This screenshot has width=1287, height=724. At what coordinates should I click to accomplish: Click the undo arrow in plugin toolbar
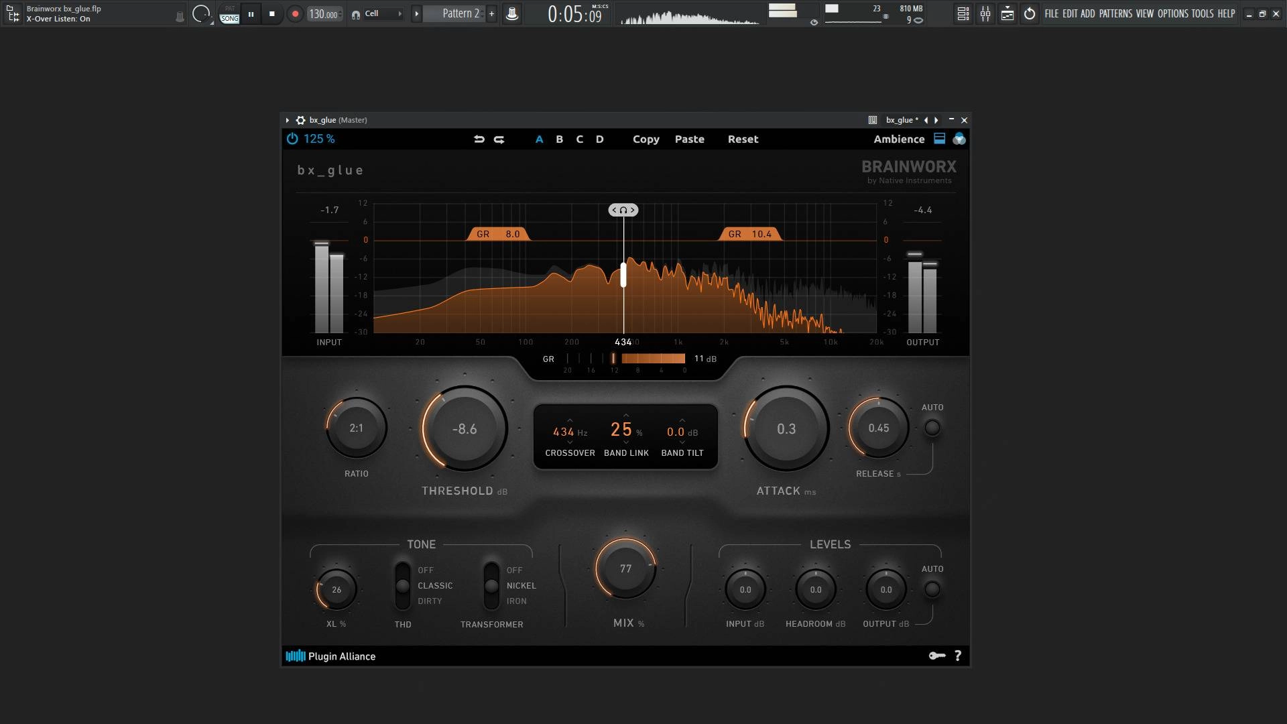click(479, 139)
